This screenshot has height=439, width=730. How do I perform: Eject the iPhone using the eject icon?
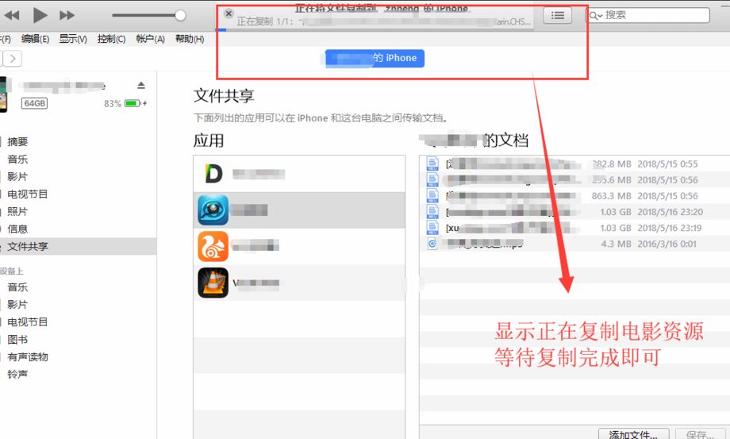coord(141,86)
